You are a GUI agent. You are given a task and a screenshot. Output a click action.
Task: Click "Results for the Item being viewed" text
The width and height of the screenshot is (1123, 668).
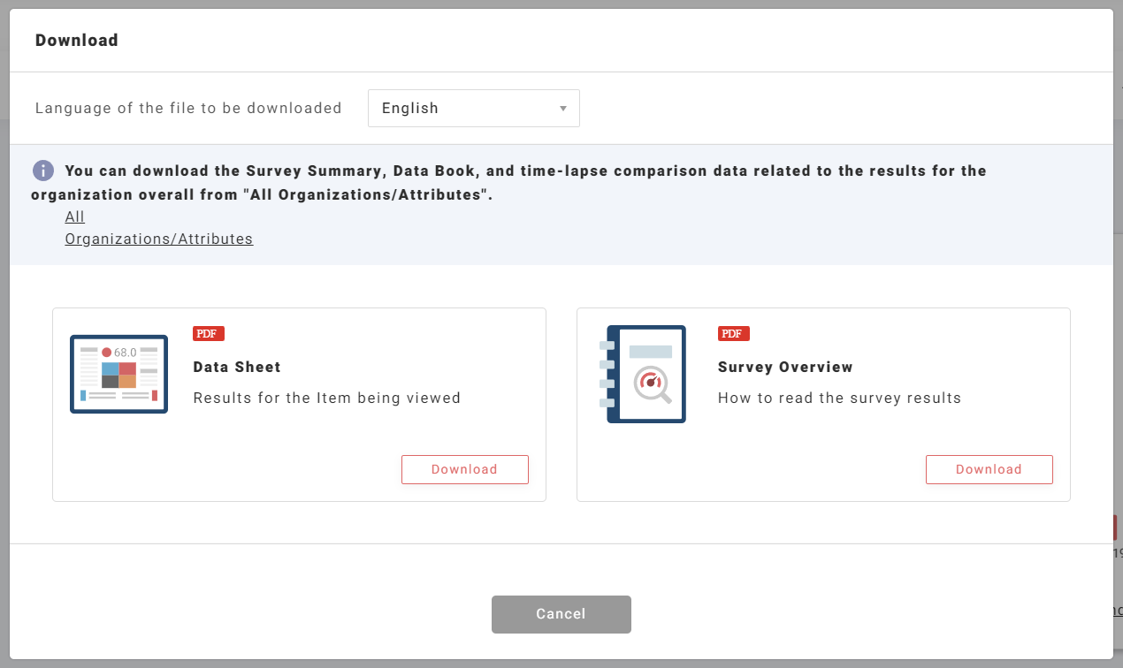[x=326, y=398]
